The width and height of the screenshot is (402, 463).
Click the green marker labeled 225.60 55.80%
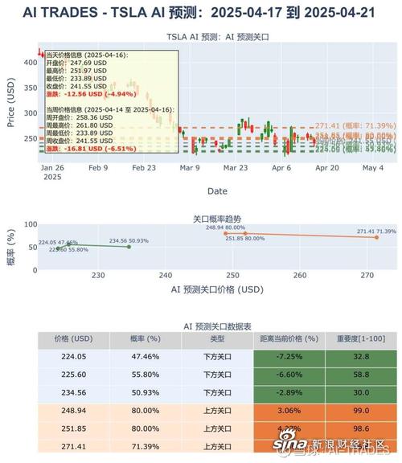pyautogui.click(x=68, y=244)
